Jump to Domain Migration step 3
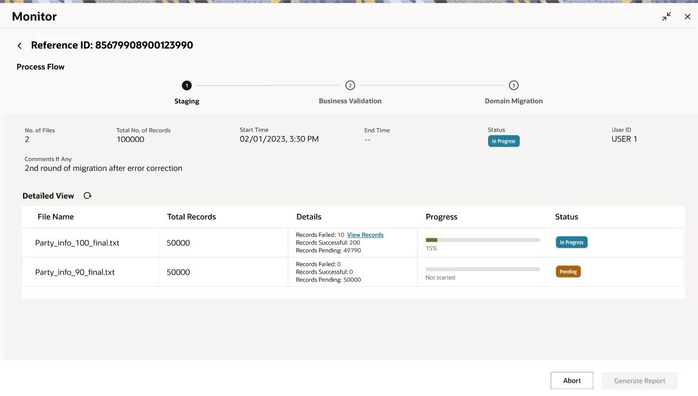 pos(514,86)
